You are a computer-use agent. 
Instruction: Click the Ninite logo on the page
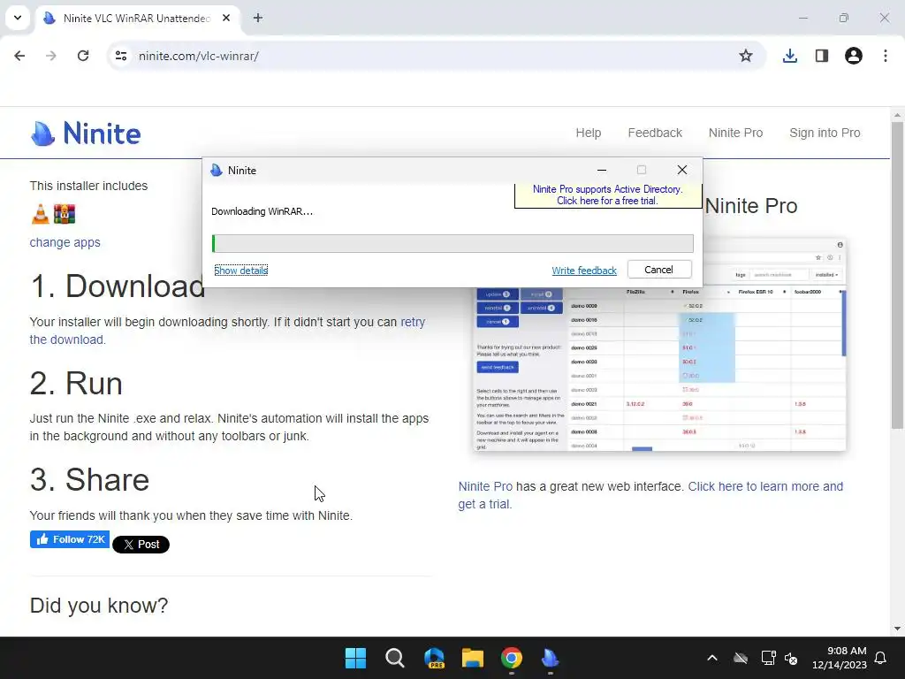pyautogui.click(x=86, y=134)
